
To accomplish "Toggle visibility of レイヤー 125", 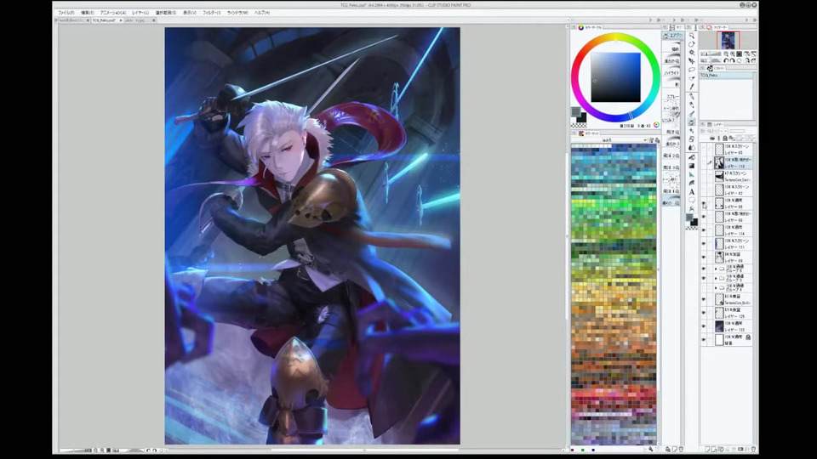I will click(704, 313).
